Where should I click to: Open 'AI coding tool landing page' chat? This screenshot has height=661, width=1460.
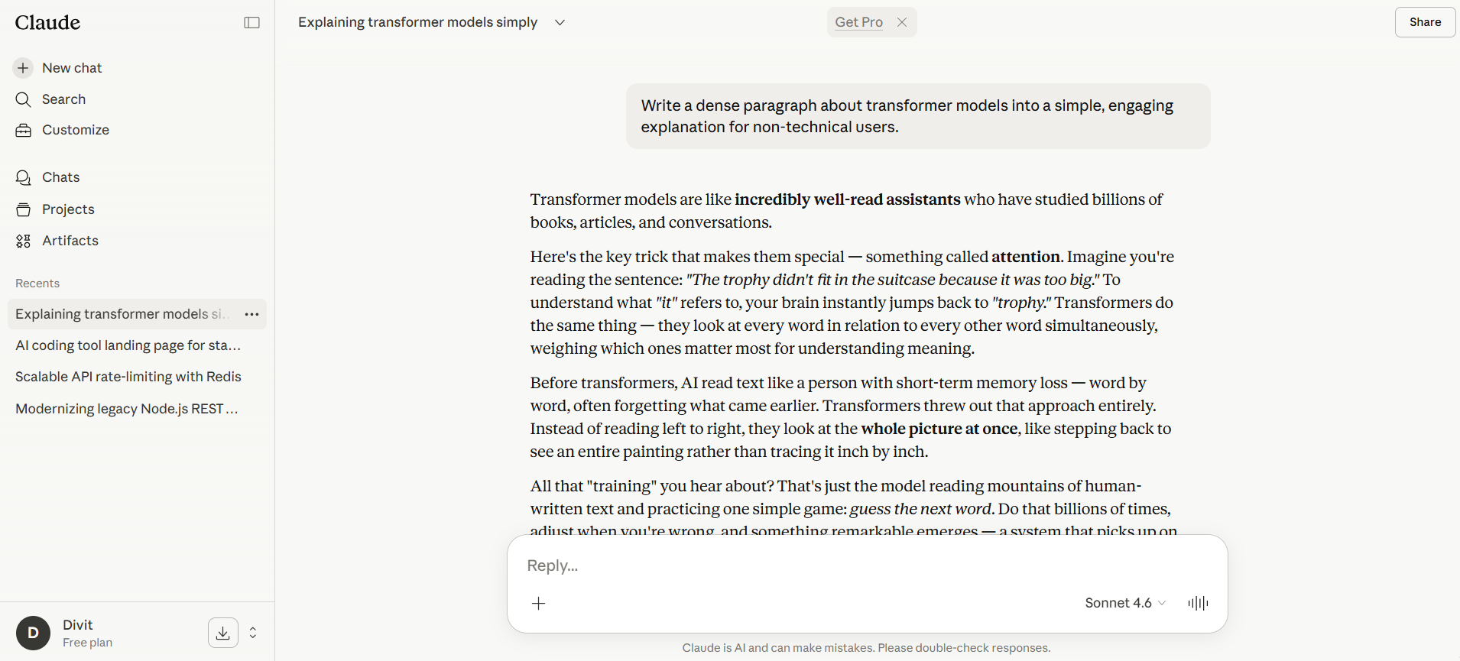128,345
